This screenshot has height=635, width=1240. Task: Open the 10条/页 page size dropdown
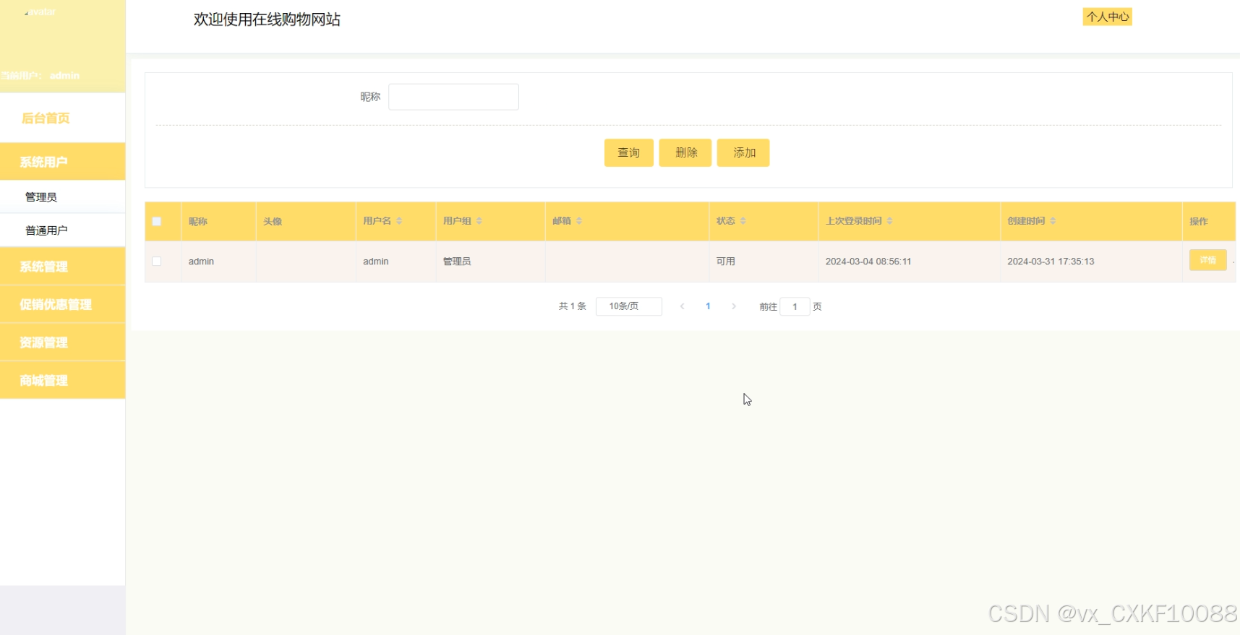click(x=629, y=306)
